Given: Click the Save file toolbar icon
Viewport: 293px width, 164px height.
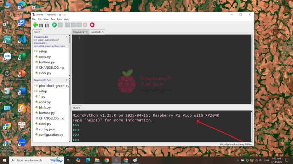Looking at the screenshot, I should (47, 25).
